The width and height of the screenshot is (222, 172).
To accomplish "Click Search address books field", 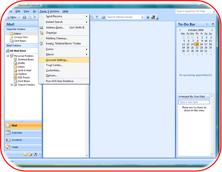I will point(124,17).
